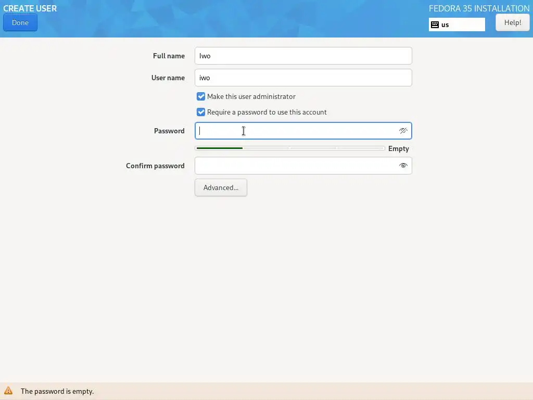Click the 'User name' label

click(168, 78)
